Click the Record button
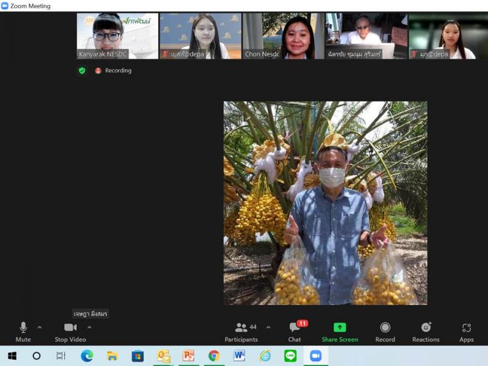The width and height of the screenshot is (488, 366). [x=385, y=332]
